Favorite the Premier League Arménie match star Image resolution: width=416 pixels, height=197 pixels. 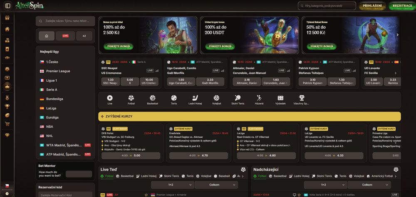pos(146,195)
